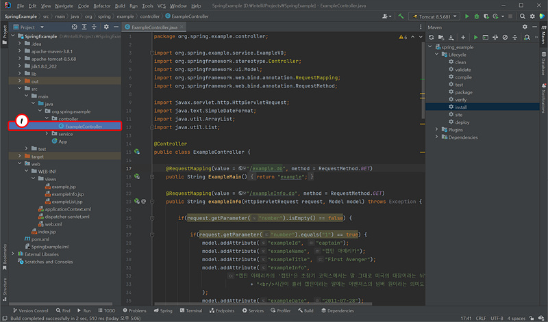Open Search Everywhere magnifier icon in main toolbar
This screenshot has width=548, height=322.
click(x=523, y=16)
